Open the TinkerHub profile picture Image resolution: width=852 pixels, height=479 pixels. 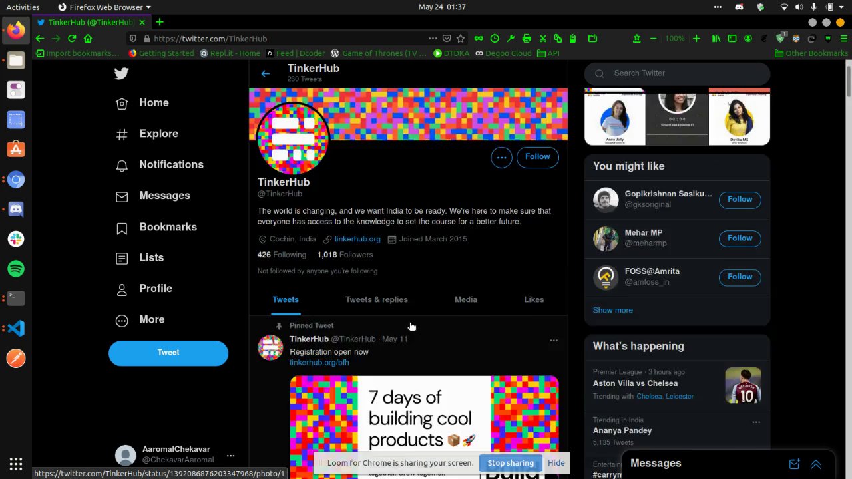point(293,138)
